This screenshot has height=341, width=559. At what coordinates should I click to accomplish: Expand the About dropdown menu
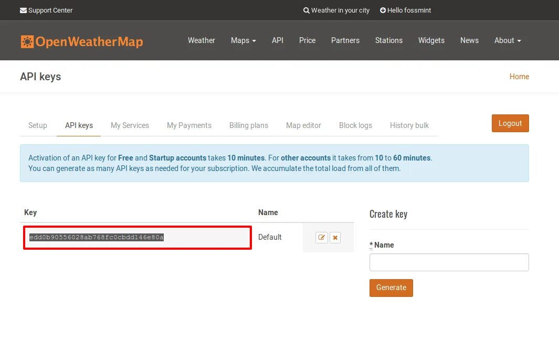(508, 40)
